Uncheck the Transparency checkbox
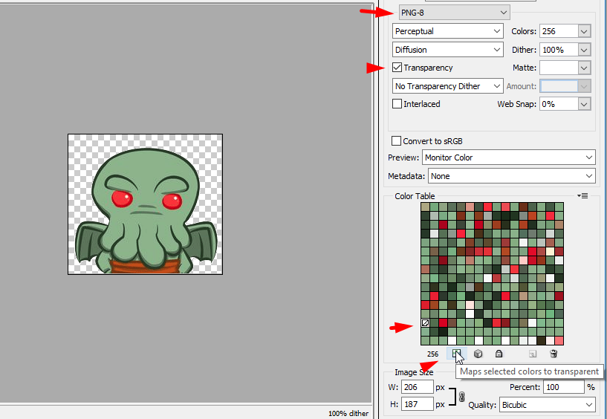This screenshot has width=607, height=419. point(397,68)
